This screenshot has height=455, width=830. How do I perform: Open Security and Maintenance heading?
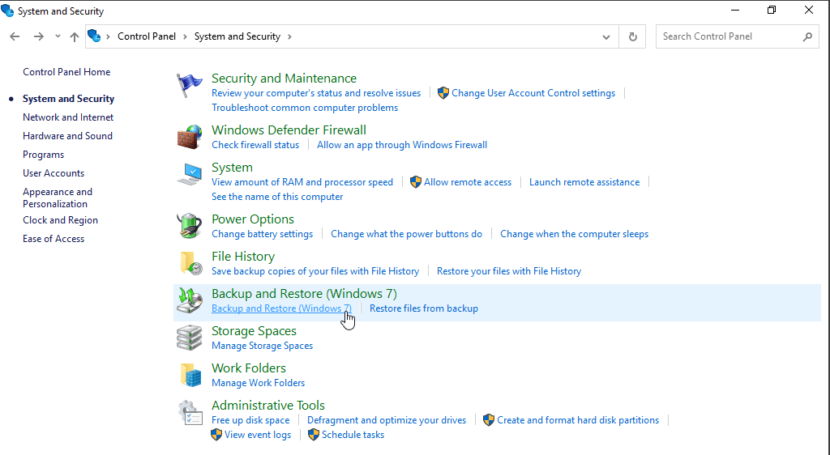pyautogui.click(x=284, y=79)
